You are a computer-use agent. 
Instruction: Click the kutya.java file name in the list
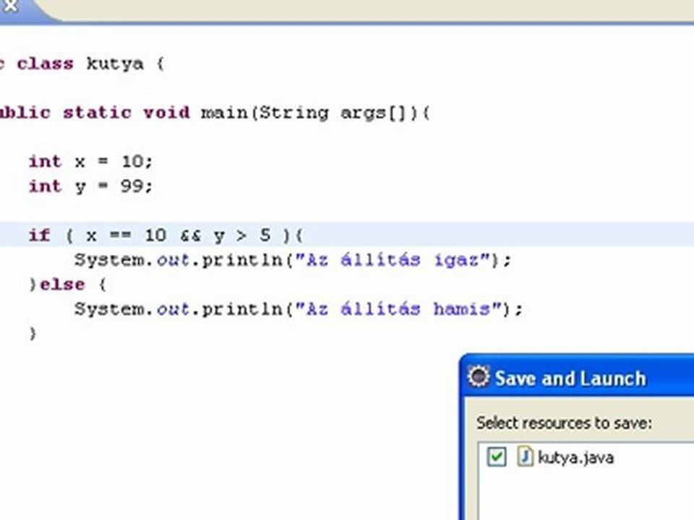[x=575, y=457]
